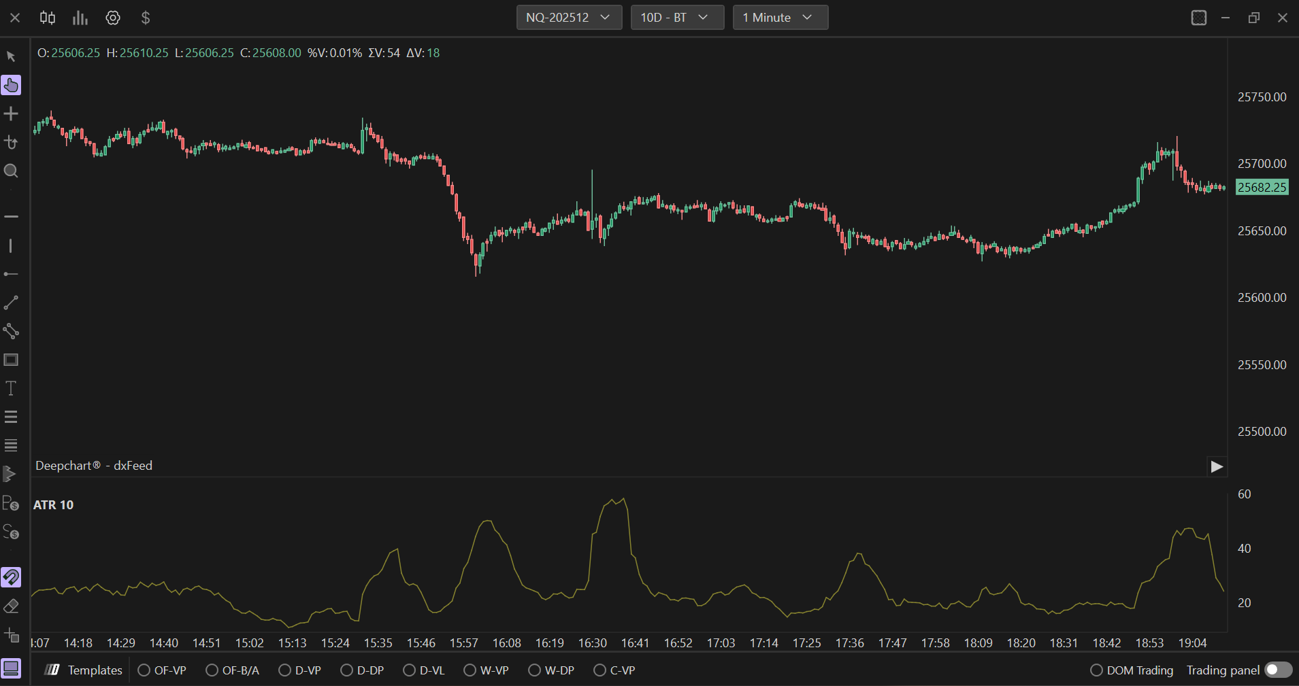This screenshot has height=686, width=1299.
Task: Click the Templates button
Action: click(x=84, y=670)
